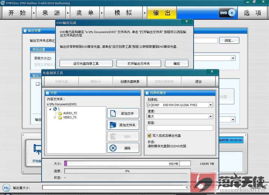269x195 pixels.
Task: Expand the VIDEO_TS tree node
Action: [55, 117]
